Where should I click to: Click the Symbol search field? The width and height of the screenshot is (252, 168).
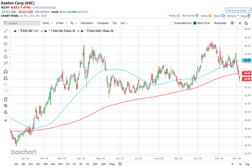coord(22,23)
